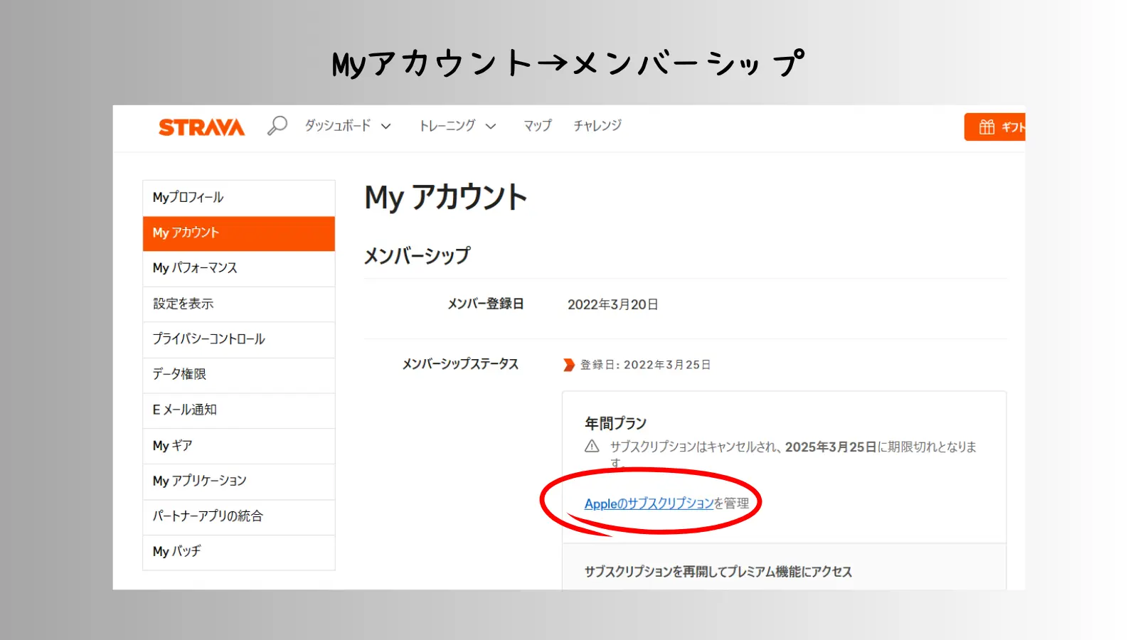The image size is (1138, 640).
Task: Click the My アカウント page title
Action: (446, 197)
